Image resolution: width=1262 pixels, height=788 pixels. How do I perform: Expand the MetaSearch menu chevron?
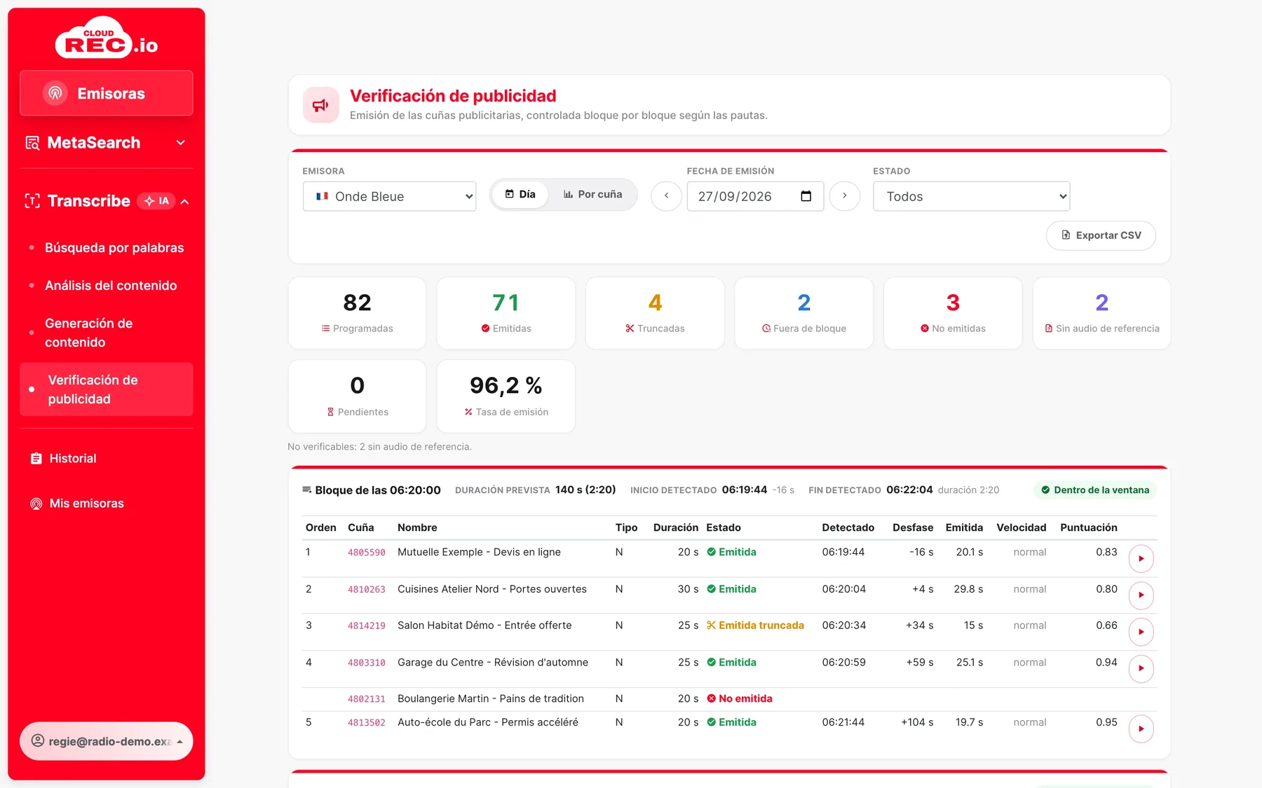tap(181, 143)
